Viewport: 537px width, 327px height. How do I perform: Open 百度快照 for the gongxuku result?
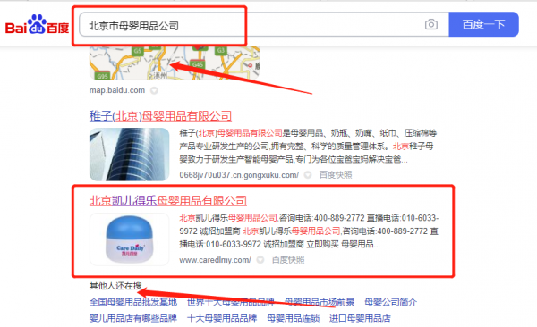click(x=336, y=175)
